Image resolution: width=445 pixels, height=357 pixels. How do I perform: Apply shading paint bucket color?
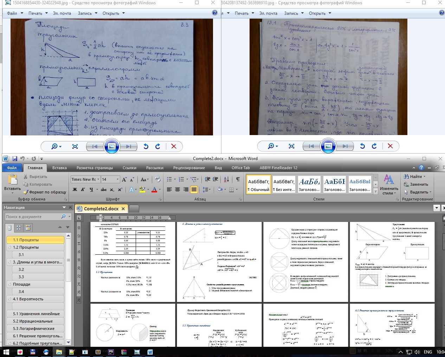[220, 190]
